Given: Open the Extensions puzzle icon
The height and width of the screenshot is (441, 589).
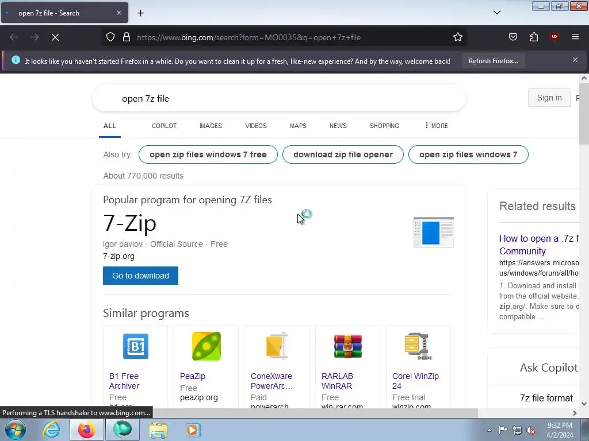Looking at the screenshot, I should [x=534, y=37].
